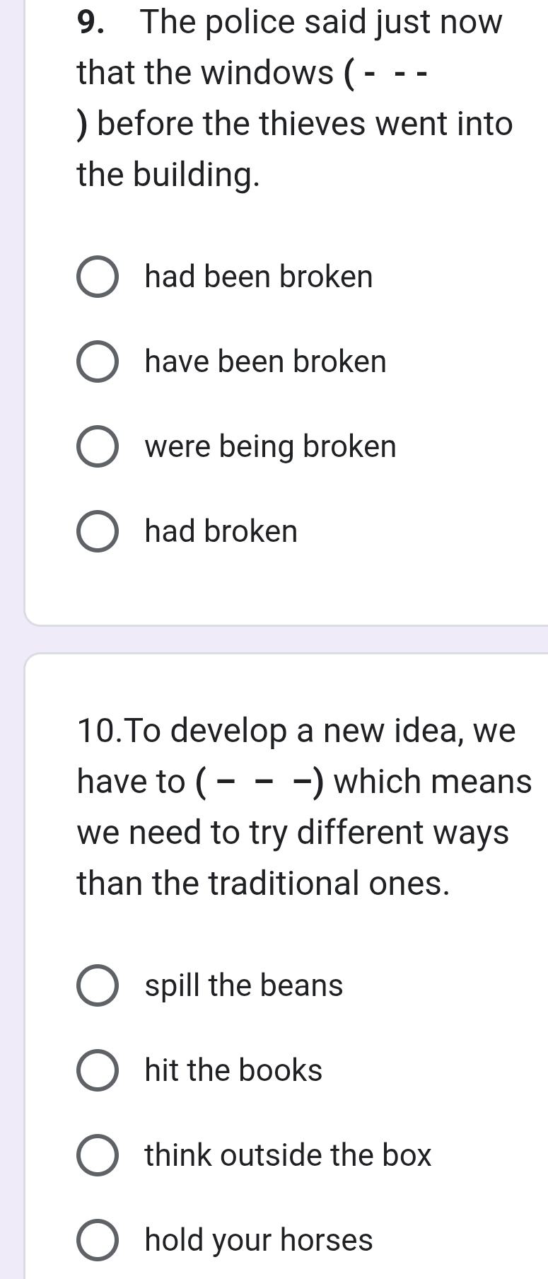Click the 'spill the beans' option text
Image resolution: width=548 pixels, height=1279 pixels.
tap(244, 986)
